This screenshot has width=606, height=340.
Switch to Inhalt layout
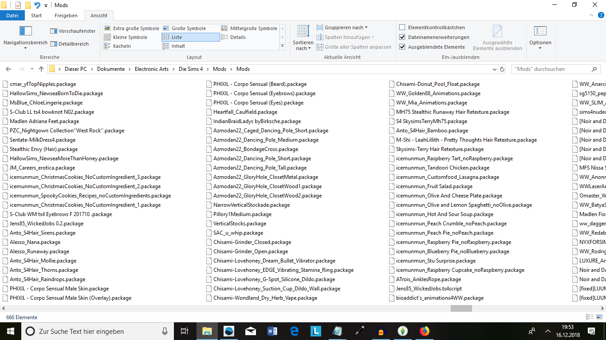coord(174,46)
